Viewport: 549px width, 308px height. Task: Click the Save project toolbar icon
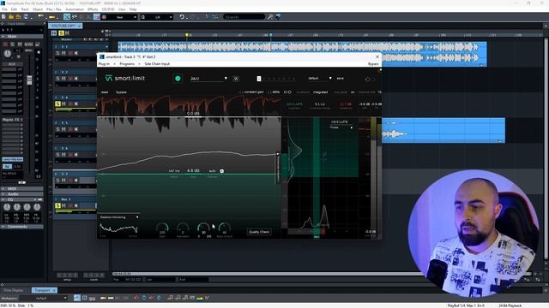pyautogui.click(x=26, y=17)
